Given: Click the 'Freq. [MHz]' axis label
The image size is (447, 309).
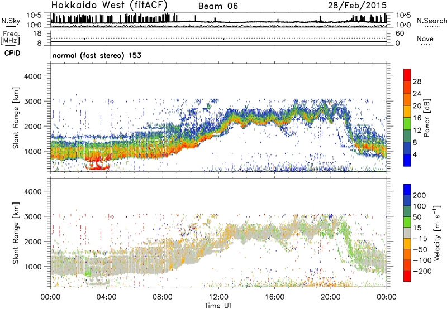Looking at the screenshot, I should click(10, 37).
